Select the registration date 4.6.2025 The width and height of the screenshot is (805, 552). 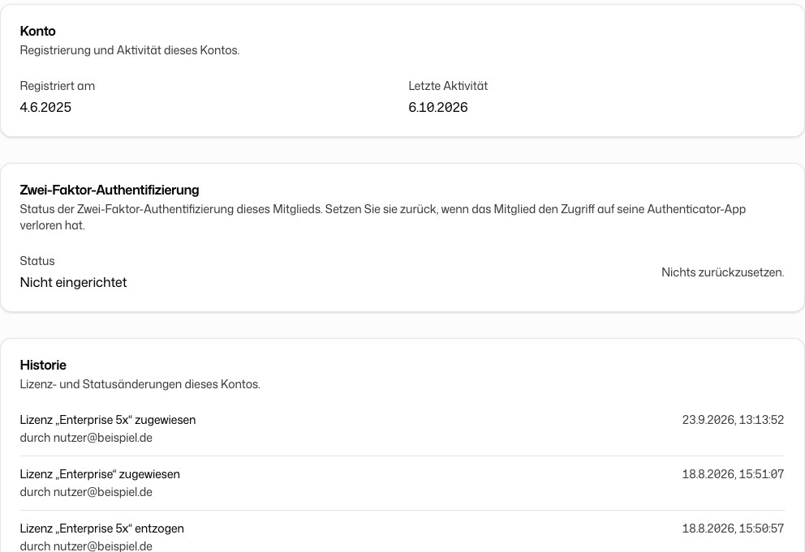45,107
